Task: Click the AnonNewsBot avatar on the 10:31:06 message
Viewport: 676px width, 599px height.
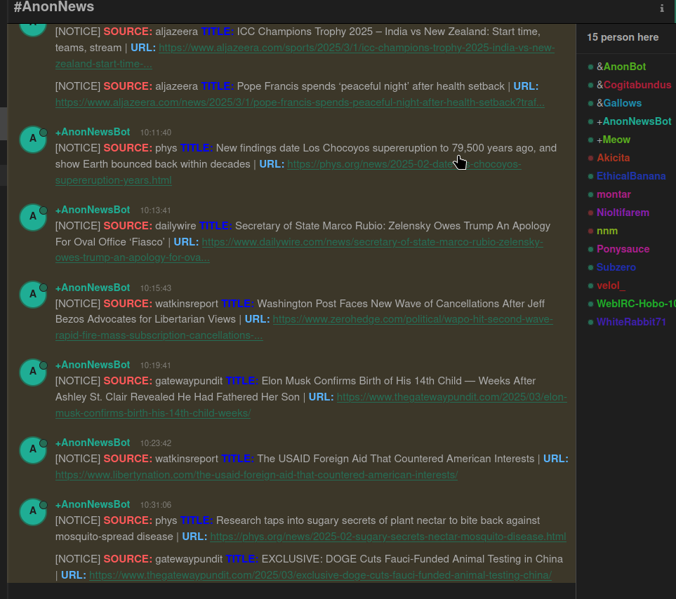Action: click(33, 511)
